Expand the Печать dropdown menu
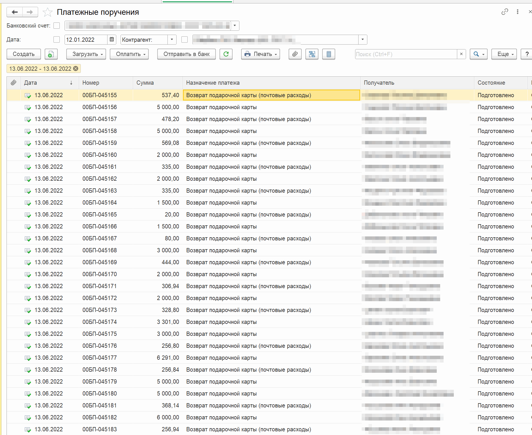The height and width of the screenshot is (435, 532). coord(260,54)
